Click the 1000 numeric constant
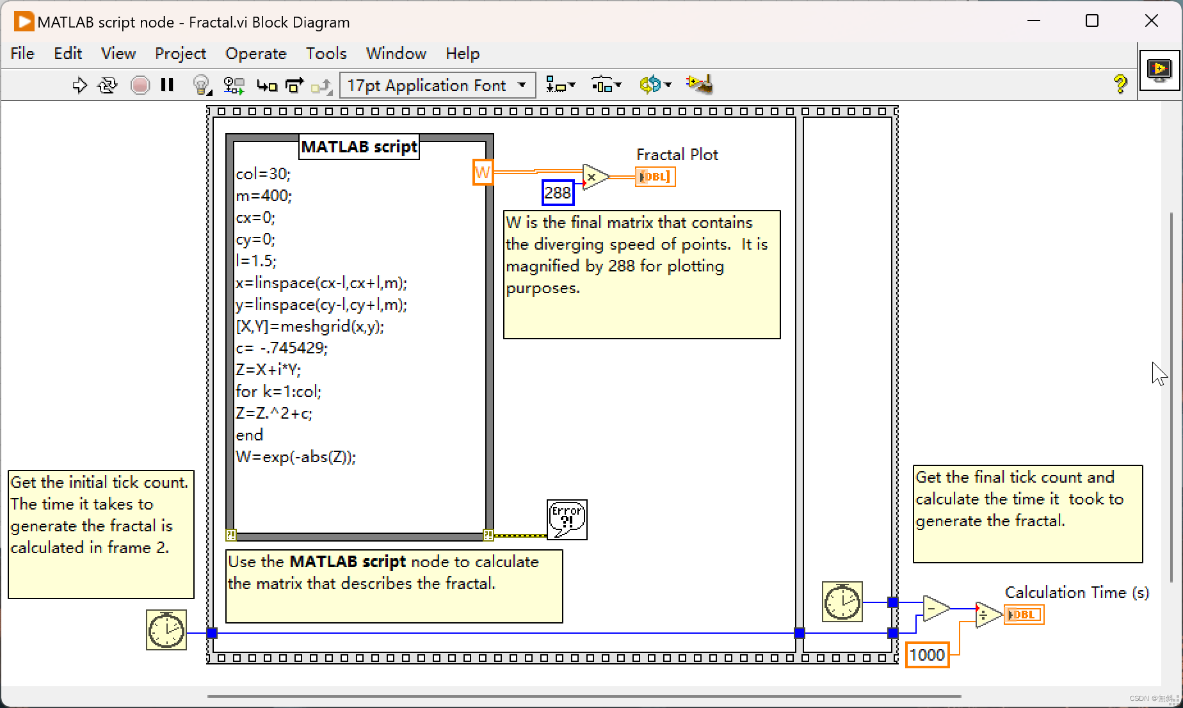The width and height of the screenshot is (1183, 708). point(927,655)
